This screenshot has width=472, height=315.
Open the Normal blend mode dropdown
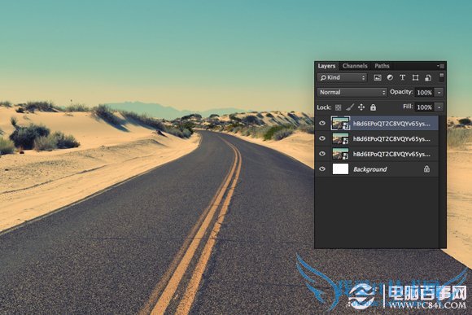352,93
